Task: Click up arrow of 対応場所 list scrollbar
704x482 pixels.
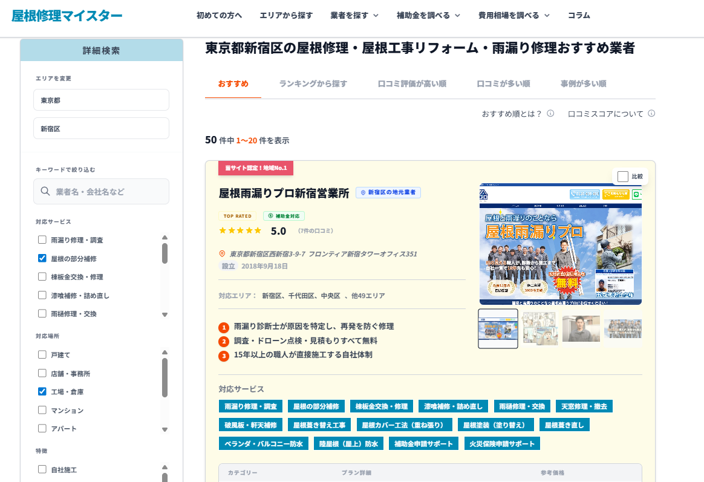Action: (x=165, y=353)
